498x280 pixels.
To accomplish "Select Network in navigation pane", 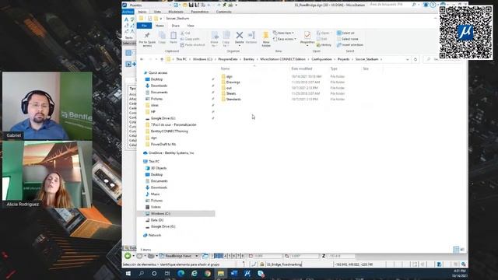I will coord(154,235).
